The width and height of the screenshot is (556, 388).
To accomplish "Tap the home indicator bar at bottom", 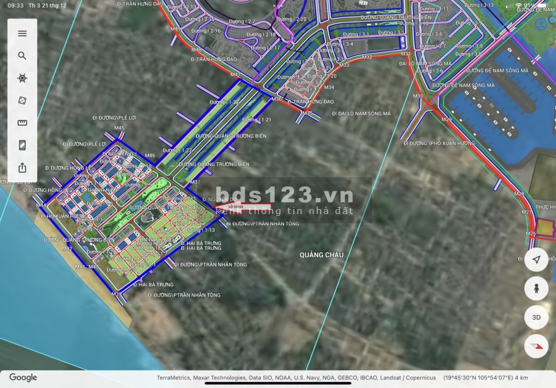I will tap(278, 383).
